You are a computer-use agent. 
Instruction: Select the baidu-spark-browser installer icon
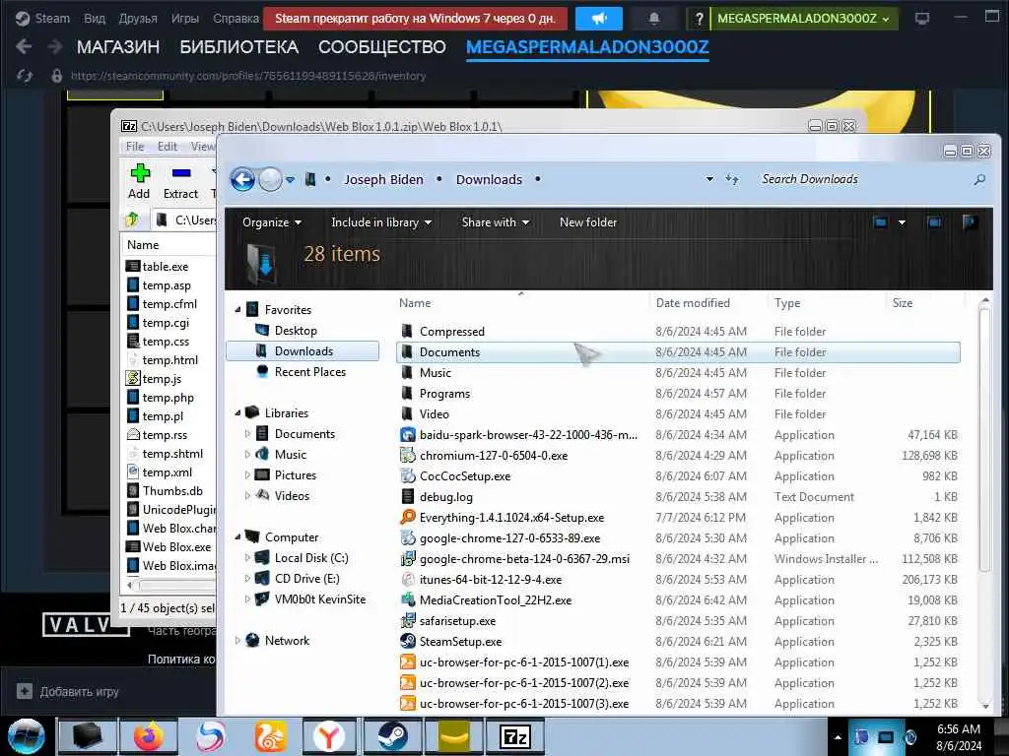(407, 435)
